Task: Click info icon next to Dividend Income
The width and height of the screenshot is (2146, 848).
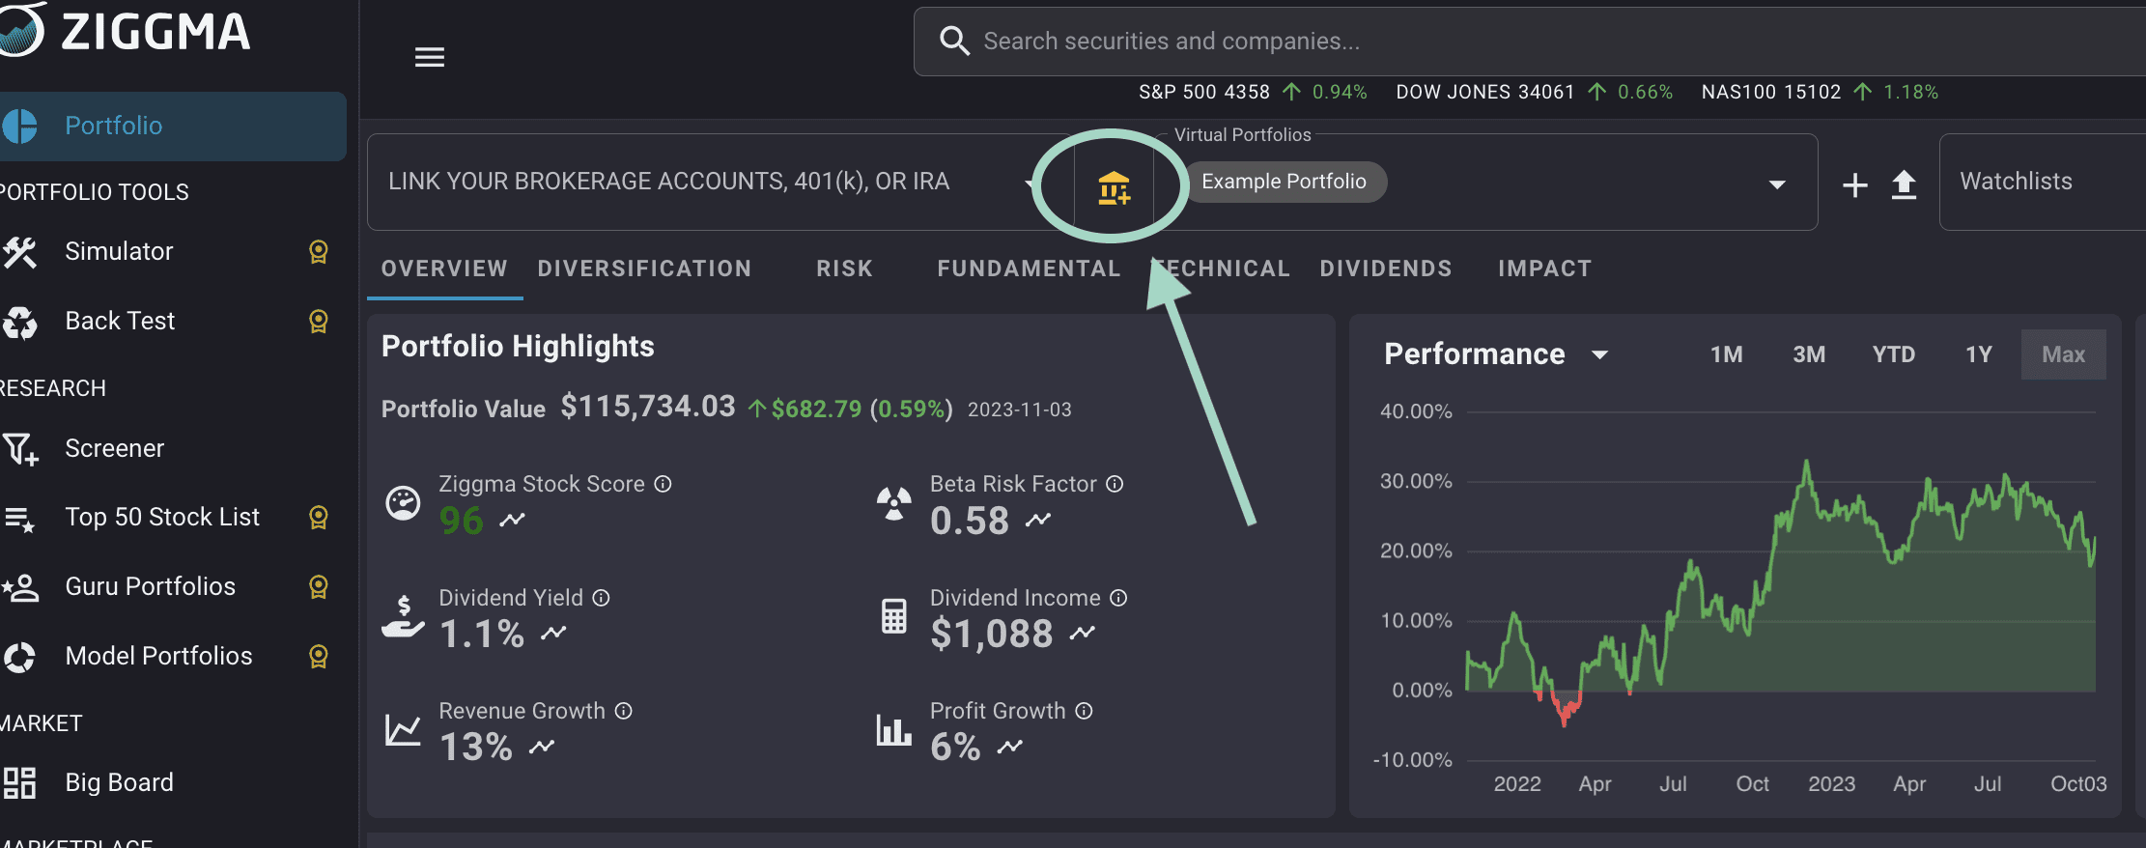Action: click(x=1118, y=598)
